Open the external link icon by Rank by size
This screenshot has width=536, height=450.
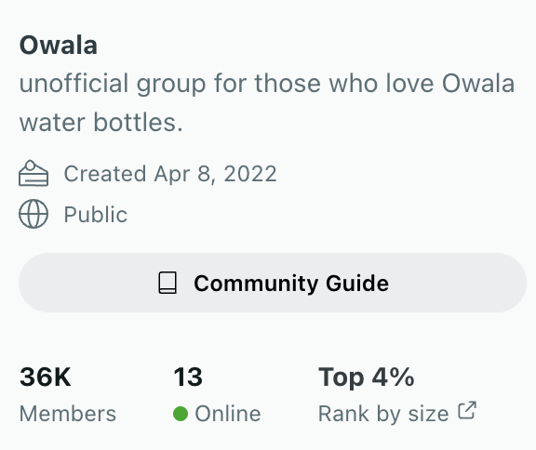click(x=467, y=410)
